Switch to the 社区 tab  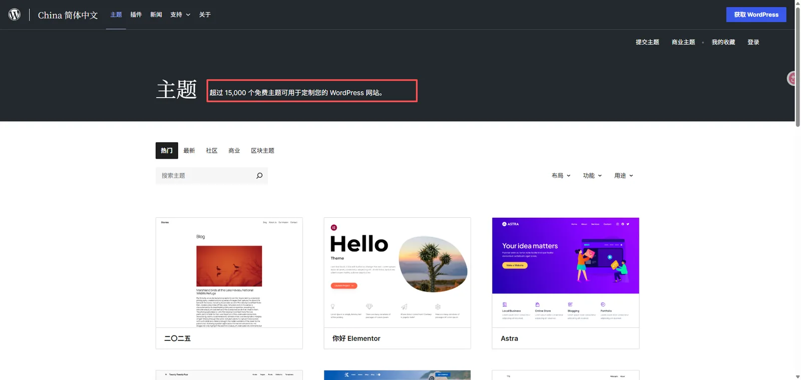[x=212, y=151]
